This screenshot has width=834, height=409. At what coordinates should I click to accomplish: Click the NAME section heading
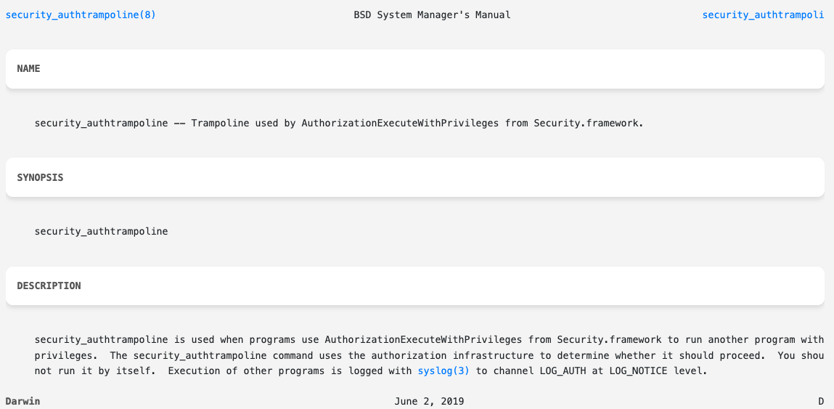point(29,68)
